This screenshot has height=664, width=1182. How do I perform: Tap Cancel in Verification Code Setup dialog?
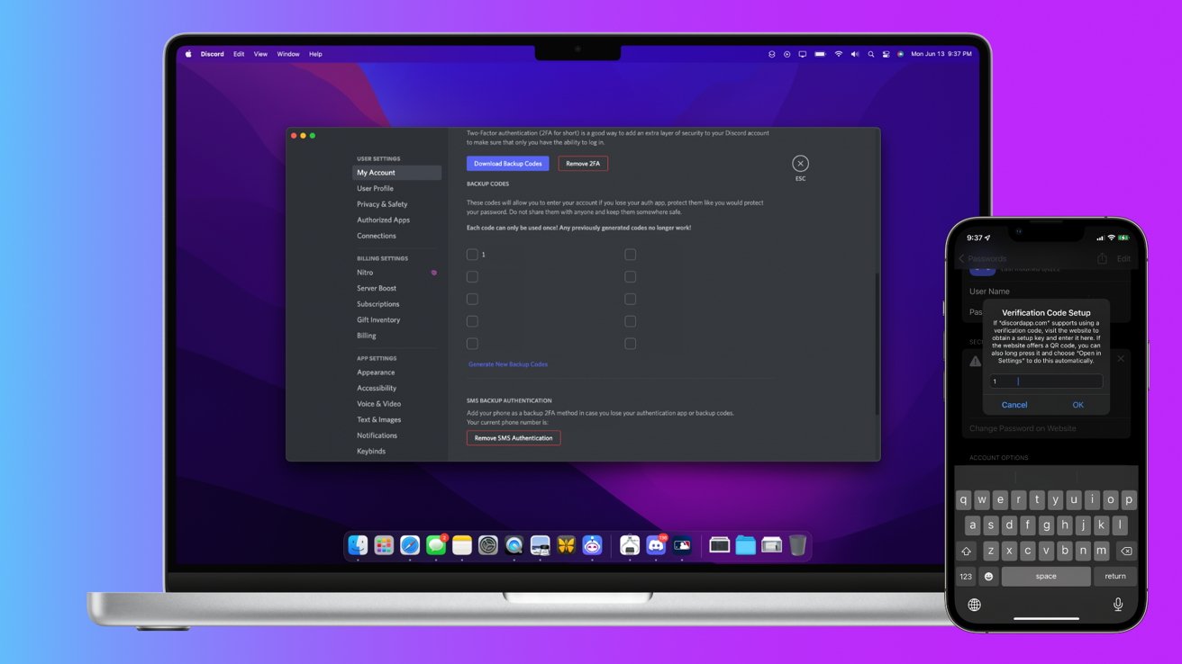tap(1014, 405)
